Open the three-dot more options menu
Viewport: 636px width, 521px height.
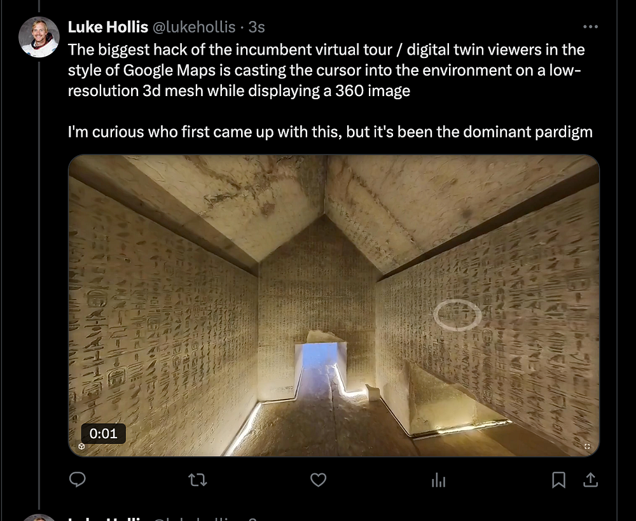click(590, 27)
